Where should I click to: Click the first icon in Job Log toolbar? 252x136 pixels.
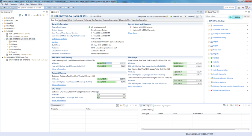coord(224,106)
